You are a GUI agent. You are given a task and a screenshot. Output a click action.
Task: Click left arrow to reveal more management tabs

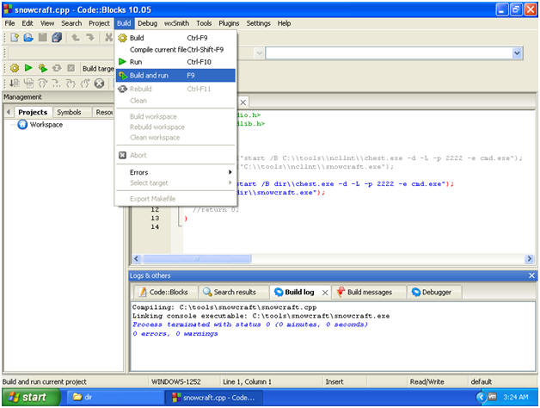point(9,112)
